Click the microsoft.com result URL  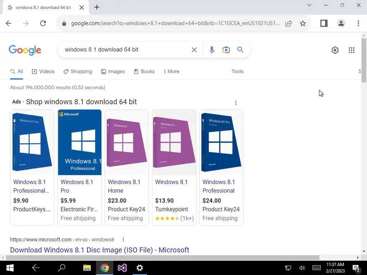coord(62,240)
